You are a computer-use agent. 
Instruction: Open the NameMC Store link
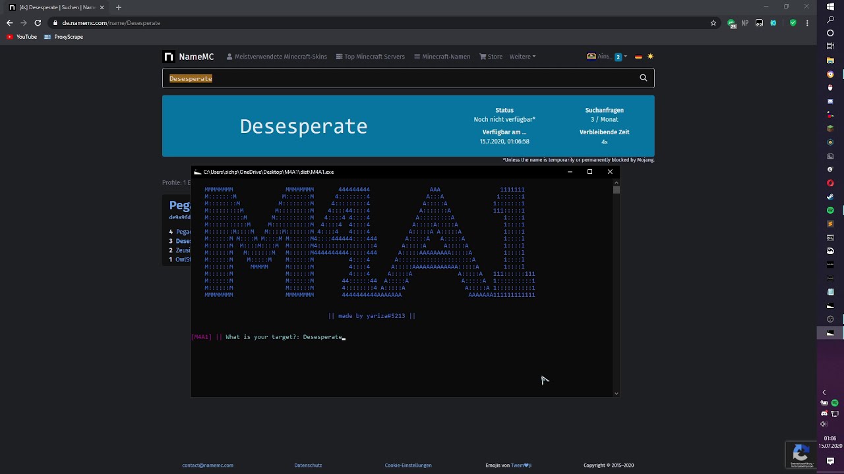point(491,57)
